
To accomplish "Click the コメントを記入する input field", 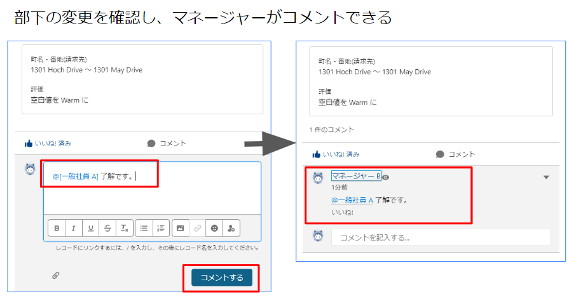I will (x=440, y=238).
